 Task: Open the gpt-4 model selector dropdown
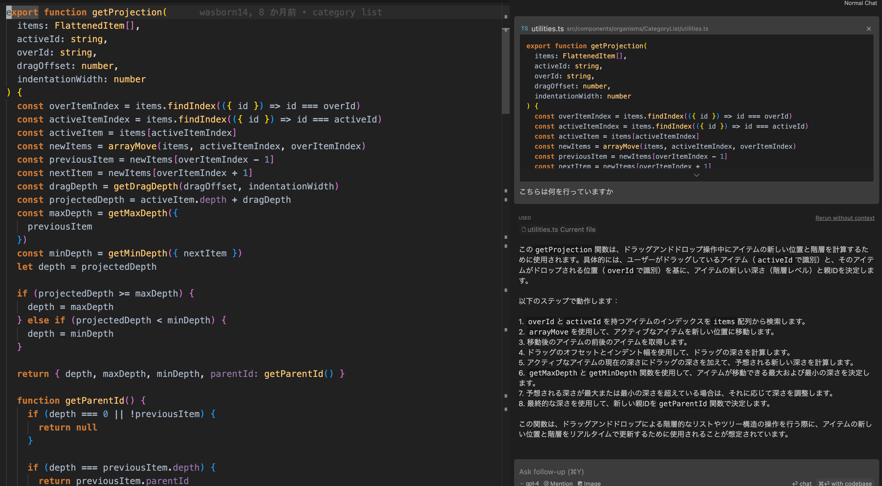coord(532,483)
